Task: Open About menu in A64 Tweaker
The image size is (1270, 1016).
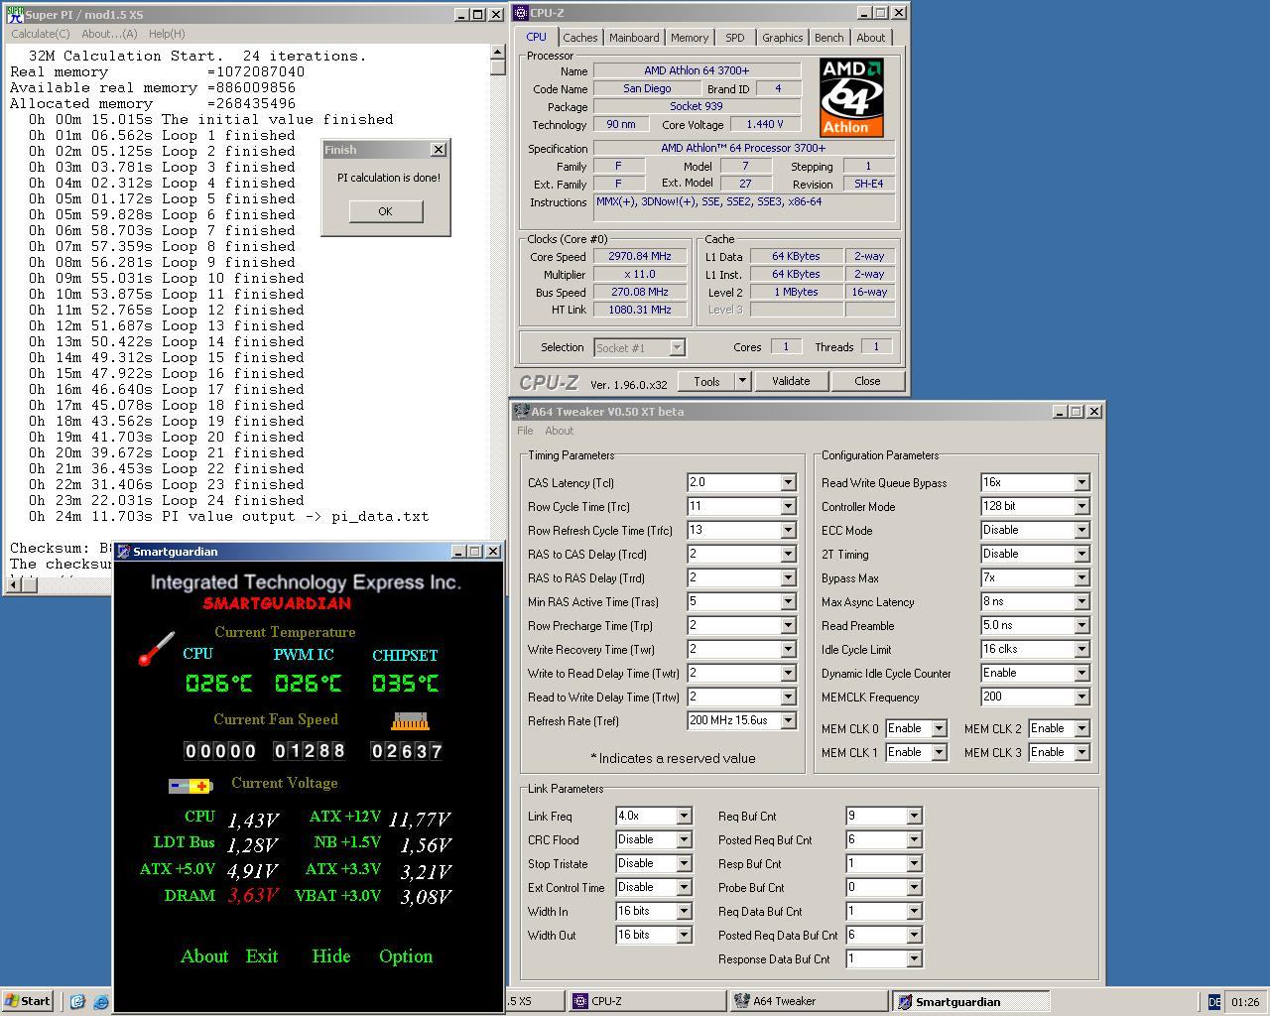Action: [559, 431]
